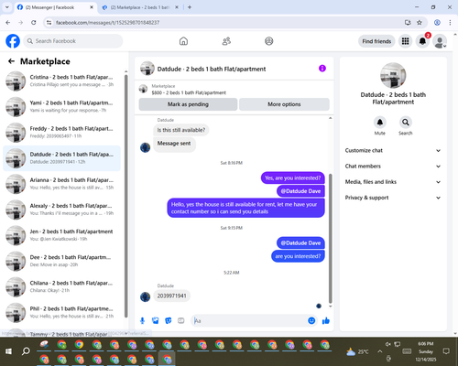The height and width of the screenshot is (366, 458).
Task: Open the Home feed icon
Action: 183,41
